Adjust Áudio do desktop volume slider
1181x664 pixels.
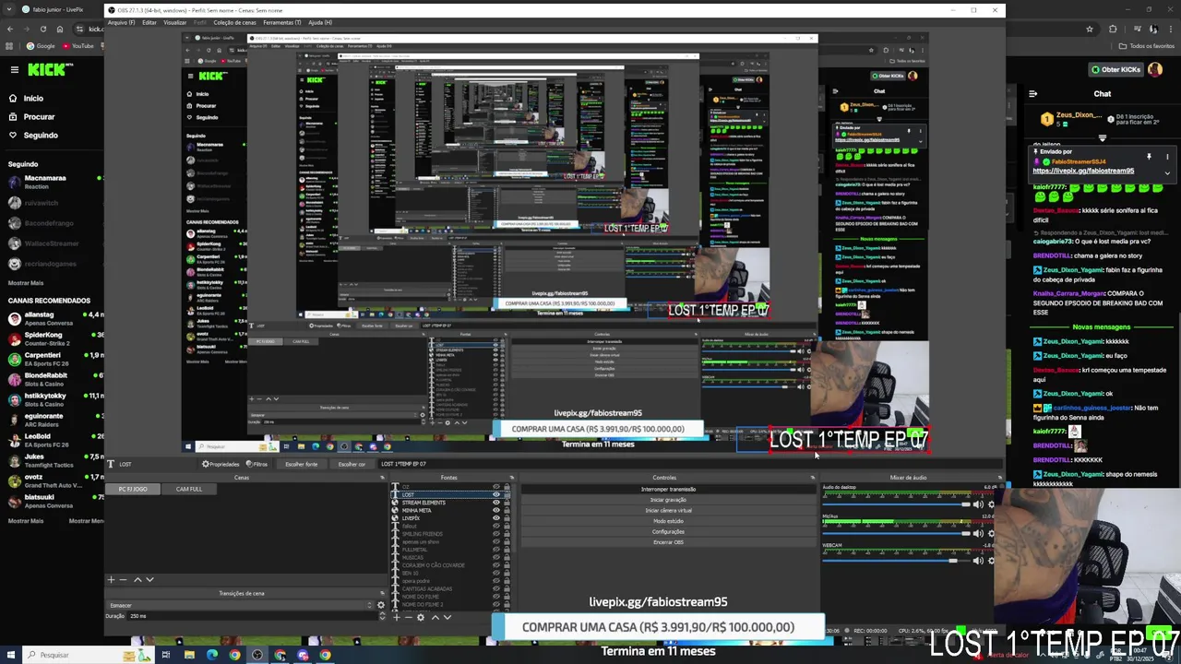point(896,504)
